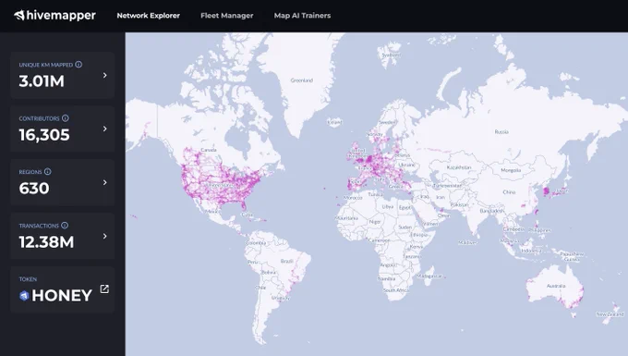This screenshot has height=356, width=628.
Task: Click the 16,305 contributors value
Action: 44,135
